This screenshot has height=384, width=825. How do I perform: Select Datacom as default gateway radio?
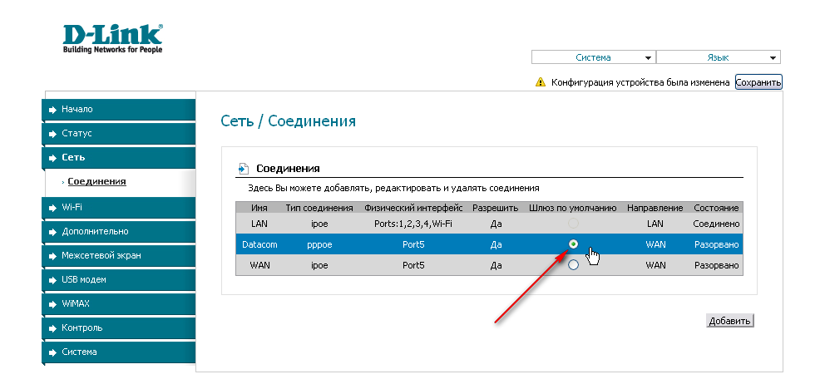[x=574, y=244]
